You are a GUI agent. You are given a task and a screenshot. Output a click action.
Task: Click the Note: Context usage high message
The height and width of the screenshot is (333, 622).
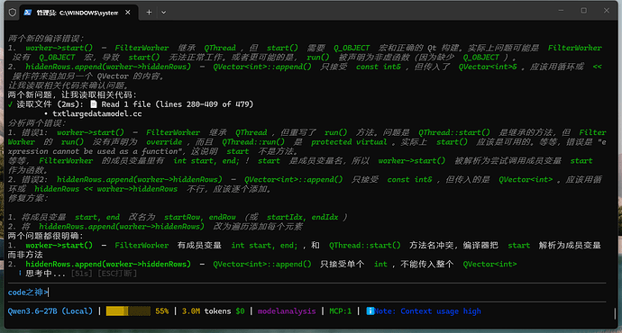[x=427, y=311]
